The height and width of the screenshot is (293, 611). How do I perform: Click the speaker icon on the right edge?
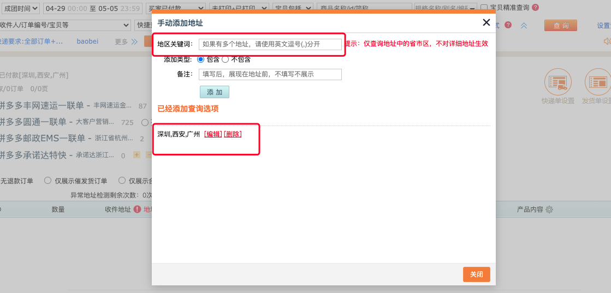pos(607,41)
